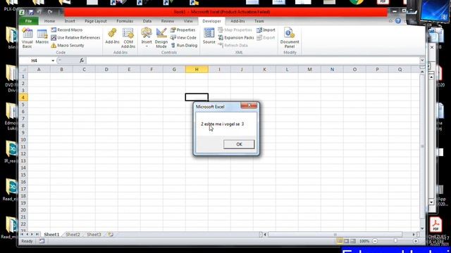This screenshot has height=253, width=451.
Task: Click the zoom out minus button
Action: [375, 241]
